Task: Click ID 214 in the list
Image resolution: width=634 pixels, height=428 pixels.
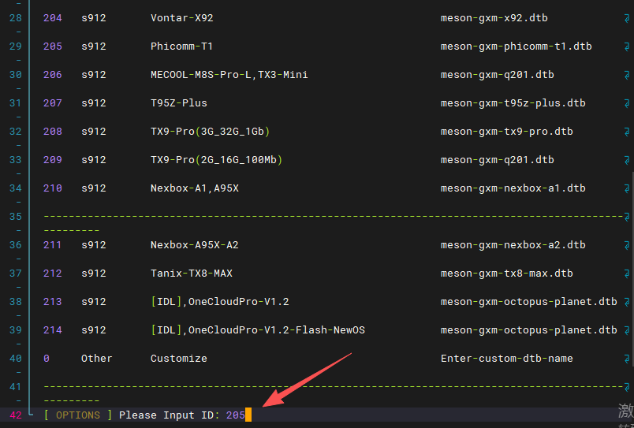Action: 53,330
